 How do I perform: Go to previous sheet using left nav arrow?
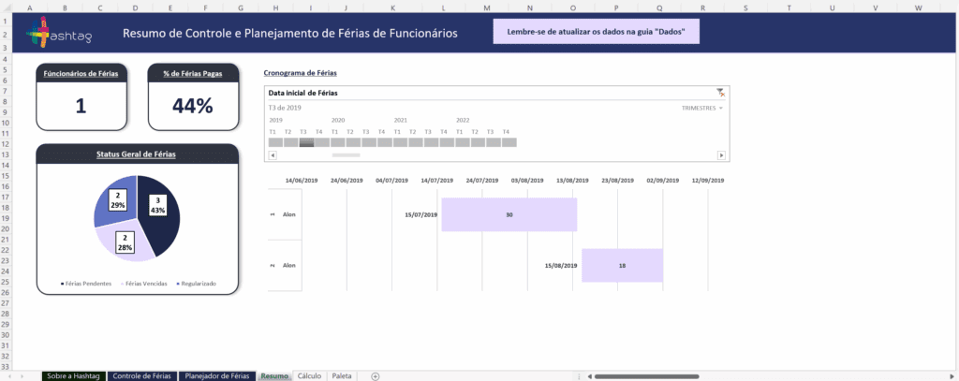tap(7, 376)
